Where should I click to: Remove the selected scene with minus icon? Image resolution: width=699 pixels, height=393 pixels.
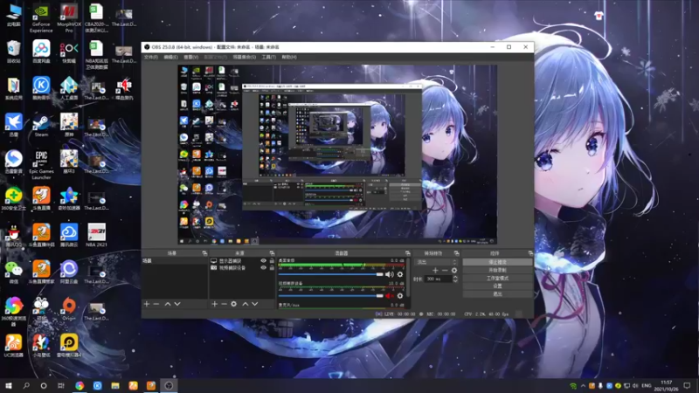(x=156, y=304)
